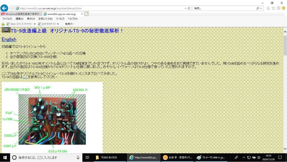Expand the address bar autocomplete dropdown
Screen dimensions: 287x162
tap(185, 8)
